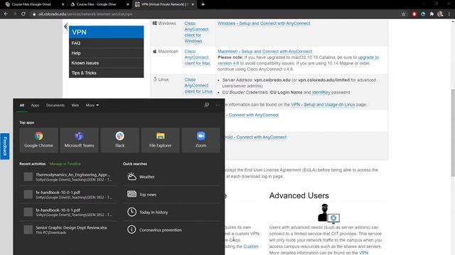Launch Microsoft Teams from Top apps

coord(79,140)
